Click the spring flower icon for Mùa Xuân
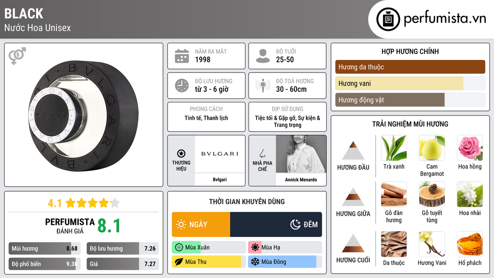Viewport: 494px width, 278px height. click(x=179, y=248)
